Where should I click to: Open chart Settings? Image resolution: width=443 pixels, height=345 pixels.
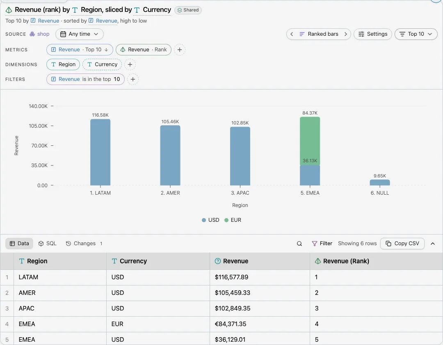point(372,34)
